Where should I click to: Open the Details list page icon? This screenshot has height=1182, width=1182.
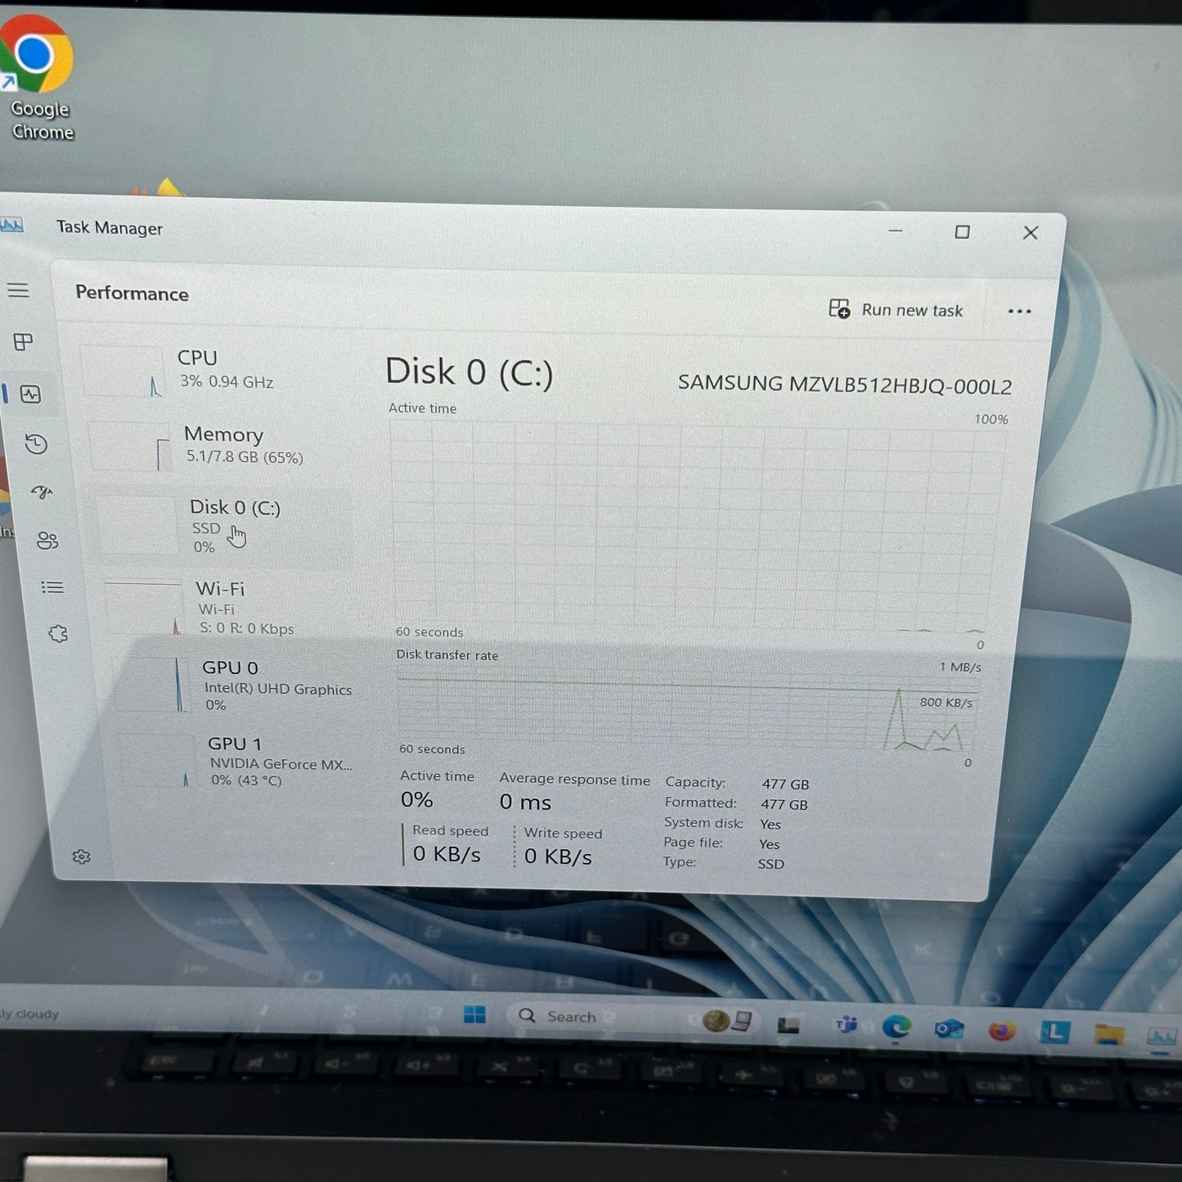52,587
